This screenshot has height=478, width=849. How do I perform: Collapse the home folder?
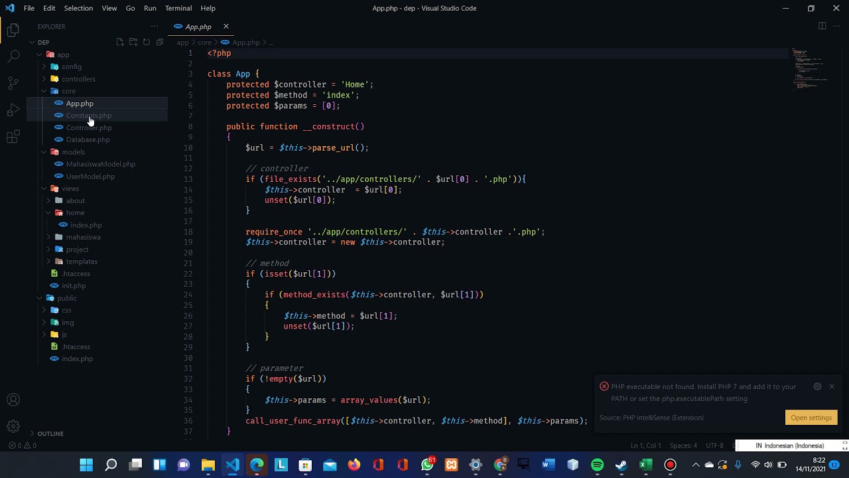48,213
